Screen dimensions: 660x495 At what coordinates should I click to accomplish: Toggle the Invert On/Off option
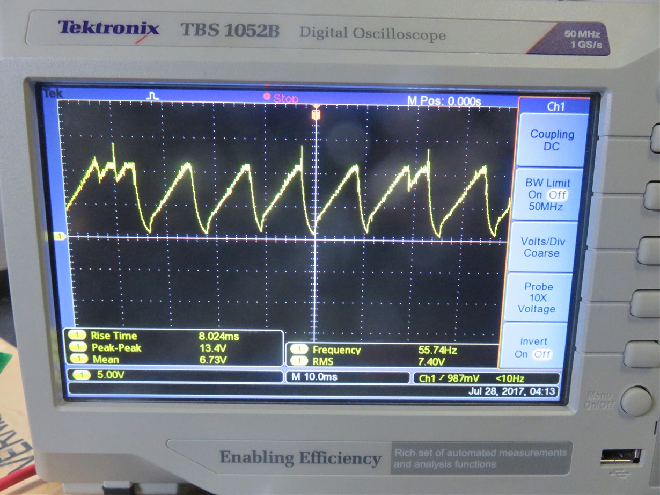(533, 347)
